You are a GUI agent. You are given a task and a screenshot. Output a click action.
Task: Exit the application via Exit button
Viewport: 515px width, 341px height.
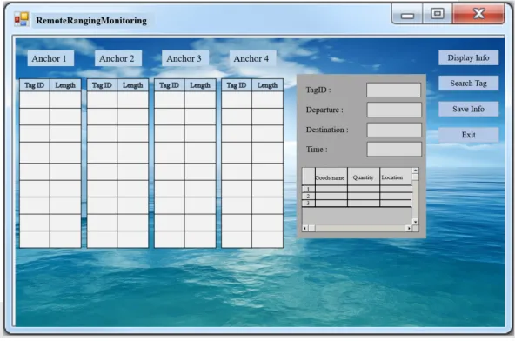pos(468,135)
